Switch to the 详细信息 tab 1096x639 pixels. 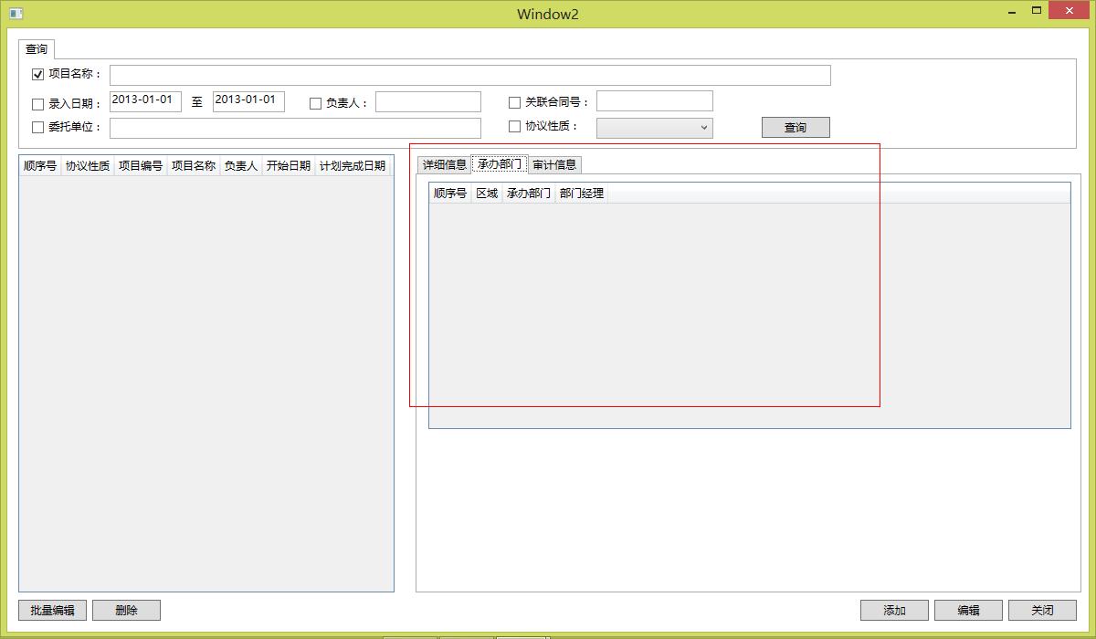pyautogui.click(x=445, y=165)
